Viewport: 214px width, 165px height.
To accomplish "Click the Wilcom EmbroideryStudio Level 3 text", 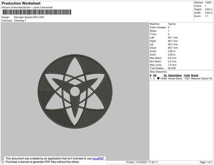I will pyautogui.click(x=27, y=7).
